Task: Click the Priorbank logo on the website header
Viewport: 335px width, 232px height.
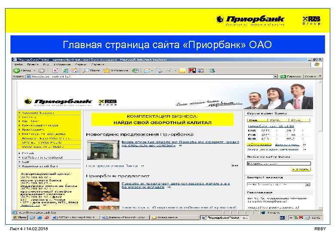Action: (x=58, y=102)
